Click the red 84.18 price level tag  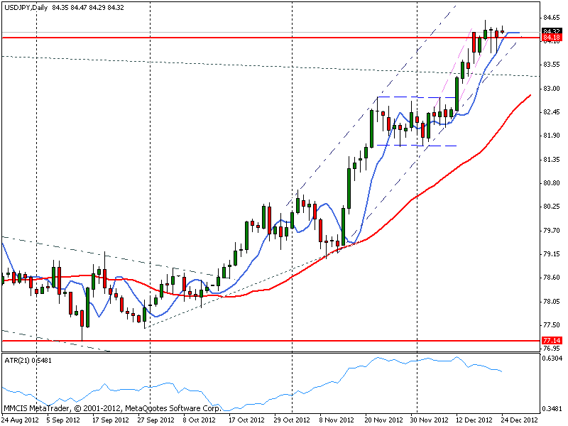pyautogui.click(x=552, y=38)
